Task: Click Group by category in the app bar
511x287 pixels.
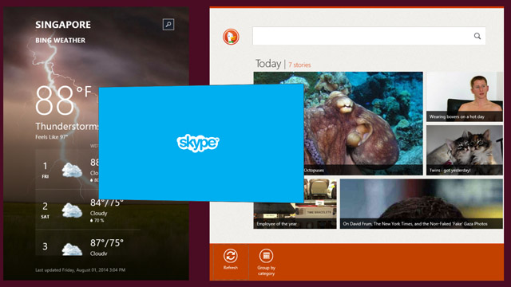Action: pos(266,262)
